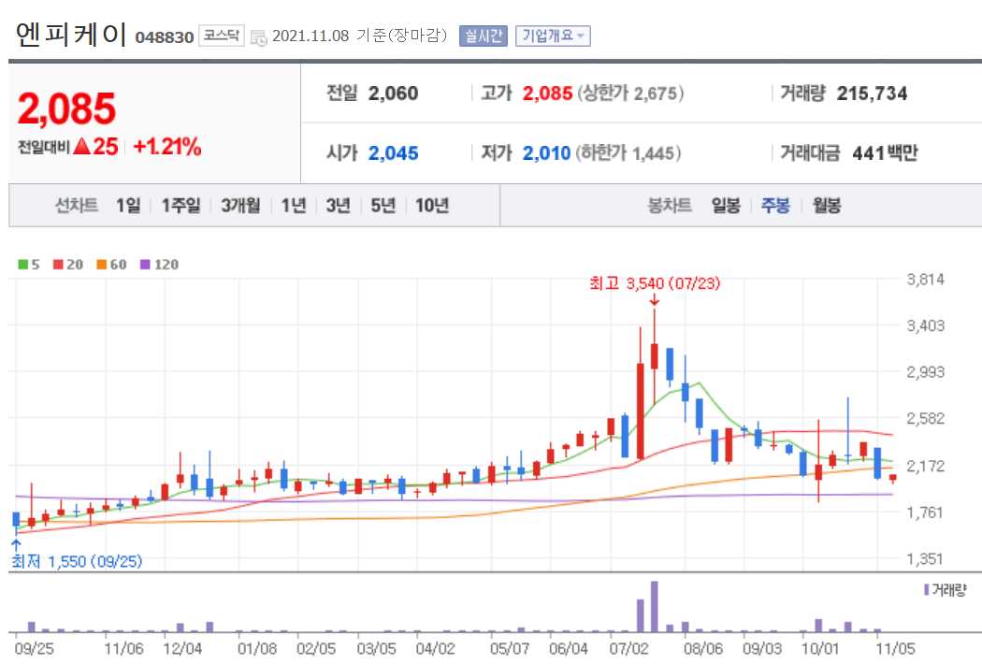Click the 저가 value 2,010
Image resolution: width=982 pixels, height=664 pixels.
[547, 152]
